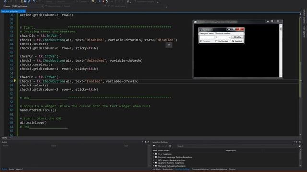Screen dimensions: 307x172
Task: Switch to the Immediate Window tab
Action: (219, 169)
